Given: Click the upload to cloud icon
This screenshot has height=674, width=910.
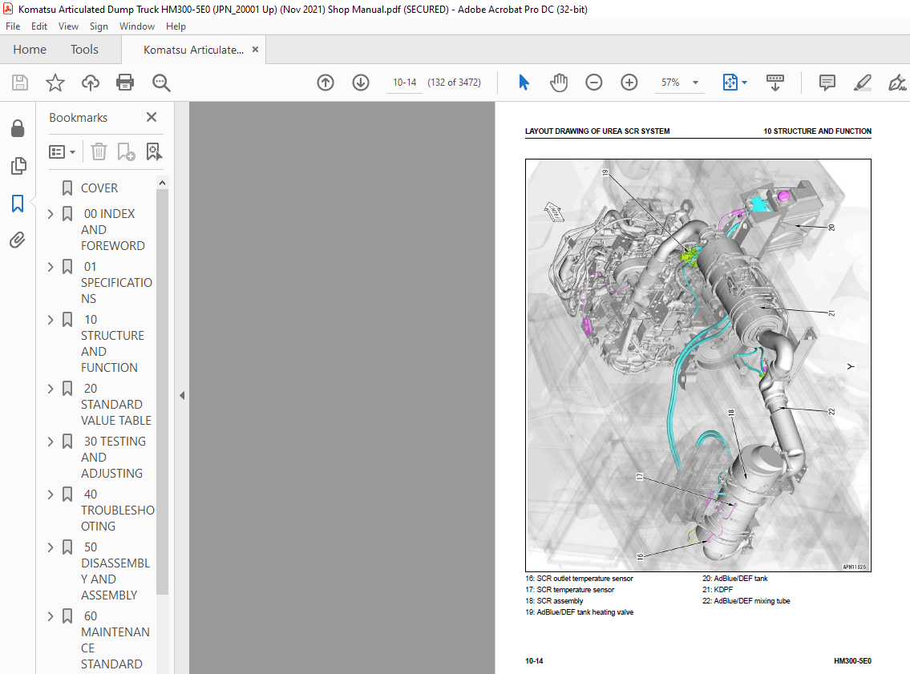Looking at the screenshot, I should coord(90,83).
